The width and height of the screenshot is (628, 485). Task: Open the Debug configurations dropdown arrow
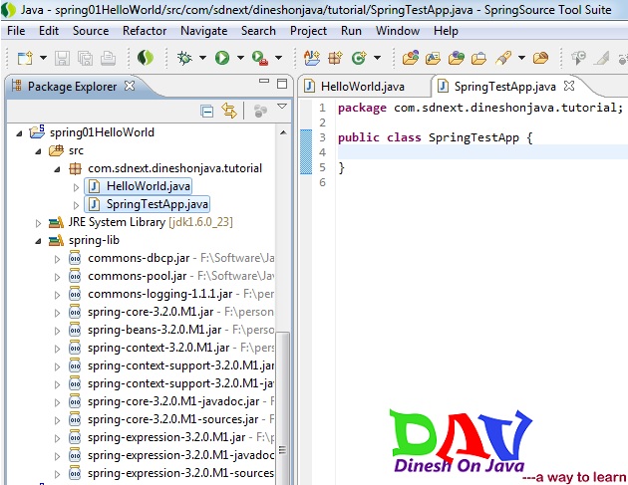[x=202, y=58]
